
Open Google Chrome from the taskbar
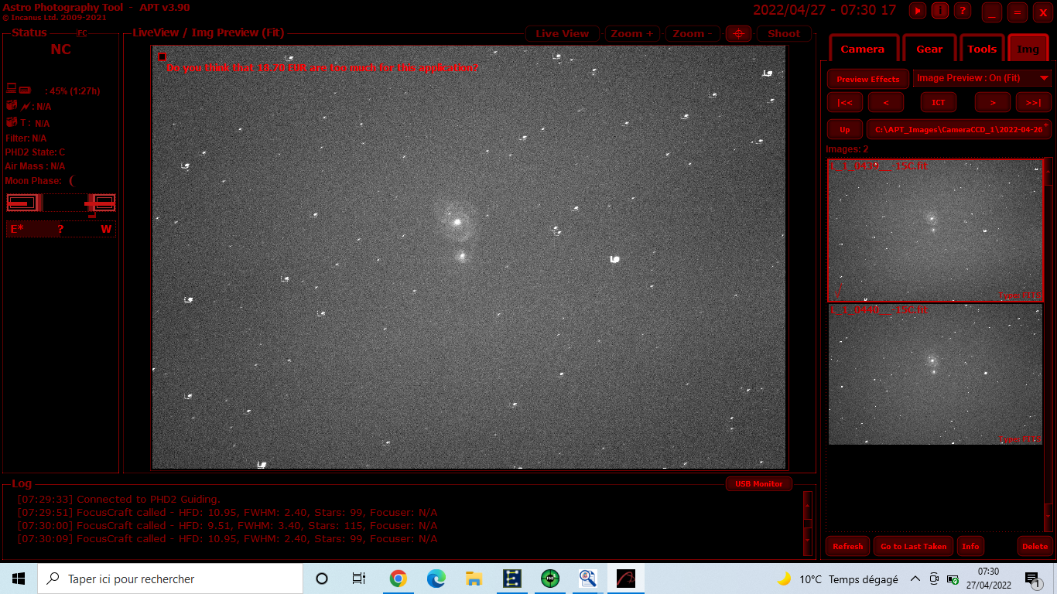coord(398,579)
